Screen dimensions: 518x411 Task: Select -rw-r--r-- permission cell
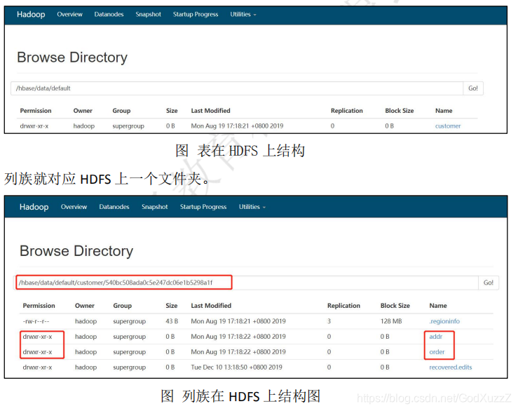(36, 321)
